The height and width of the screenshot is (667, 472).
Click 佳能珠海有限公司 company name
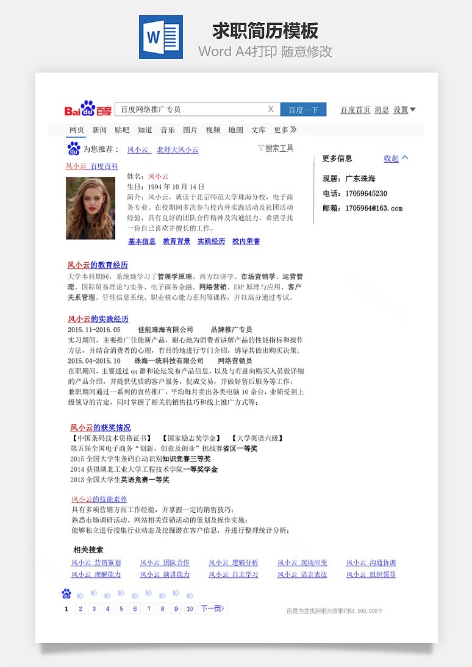click(165, 330)
